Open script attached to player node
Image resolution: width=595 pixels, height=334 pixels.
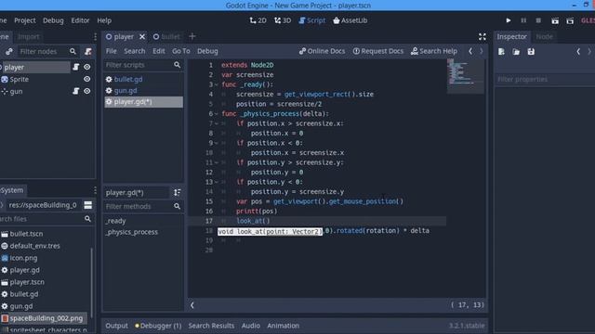click(76, 67)
